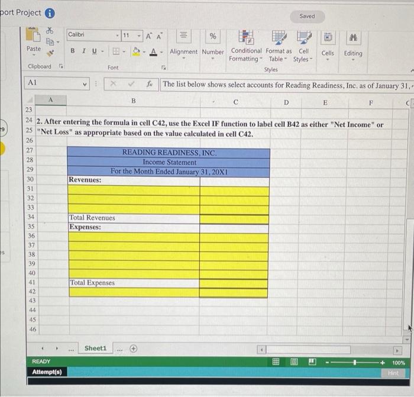Viewport: 414px width, 397px height.
Task: Increase font size with larger A
Action: pyautogui.click(x=149, y=36)
